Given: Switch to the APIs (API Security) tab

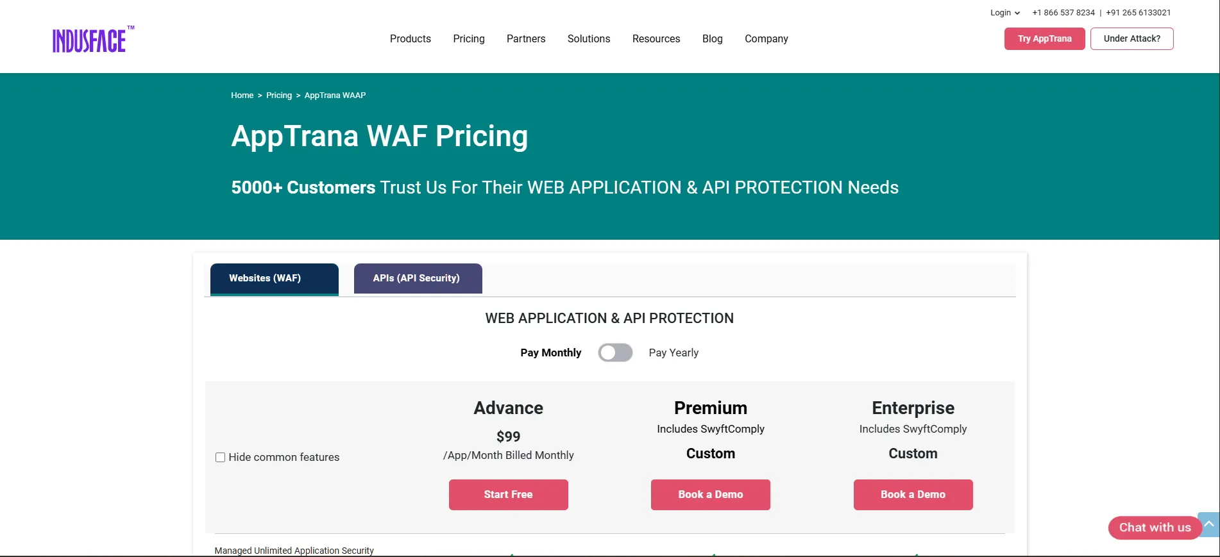Looking at the screenshot, I should [418, 279].
